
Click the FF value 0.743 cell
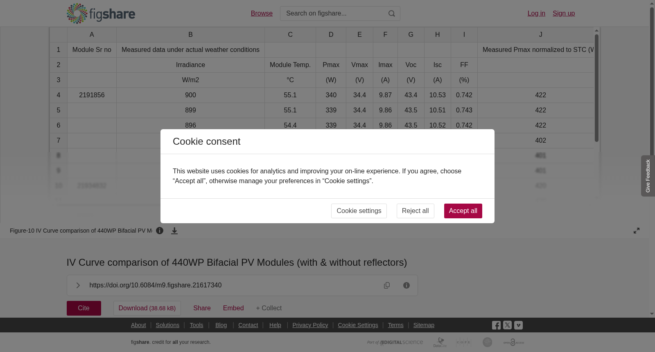[x=464, y=110]
